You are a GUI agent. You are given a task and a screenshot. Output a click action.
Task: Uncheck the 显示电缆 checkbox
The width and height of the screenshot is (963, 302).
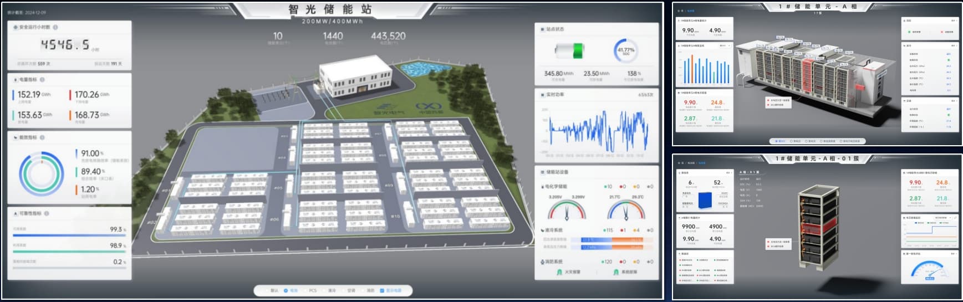coord(382,290)
